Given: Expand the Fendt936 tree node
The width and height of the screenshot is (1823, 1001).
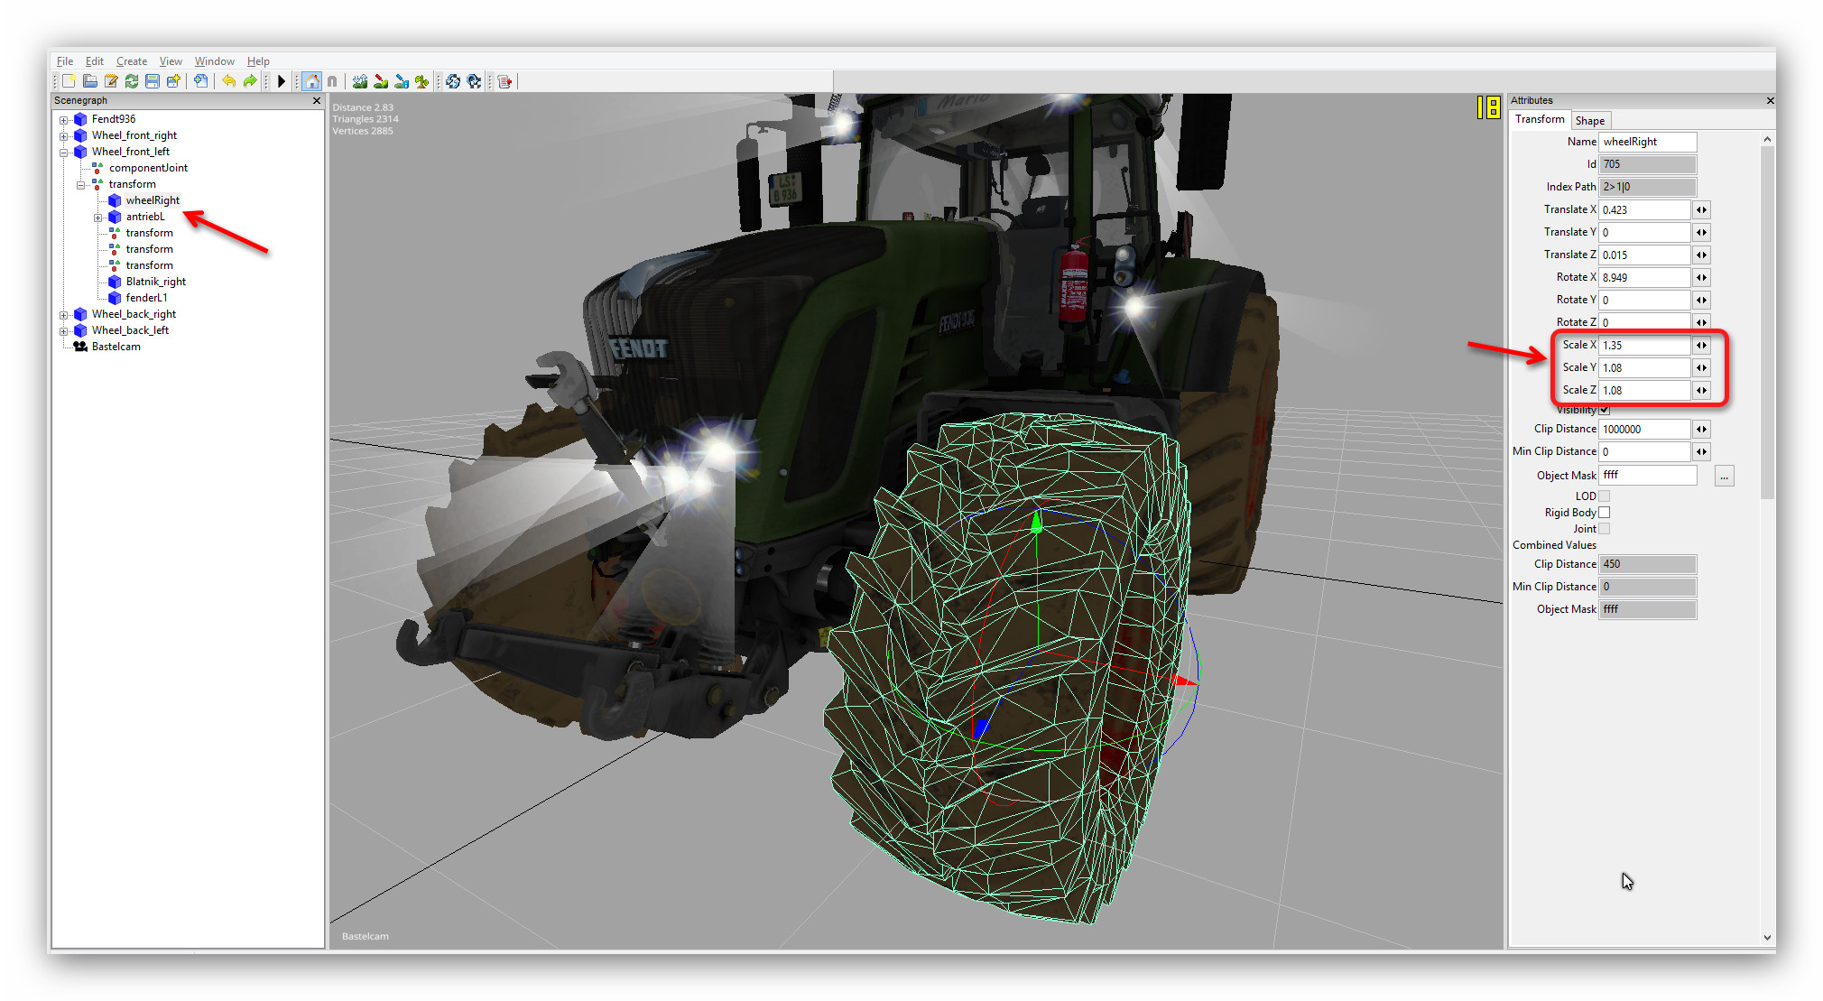Looking at the screenshot, I should (x=64, y=119).
